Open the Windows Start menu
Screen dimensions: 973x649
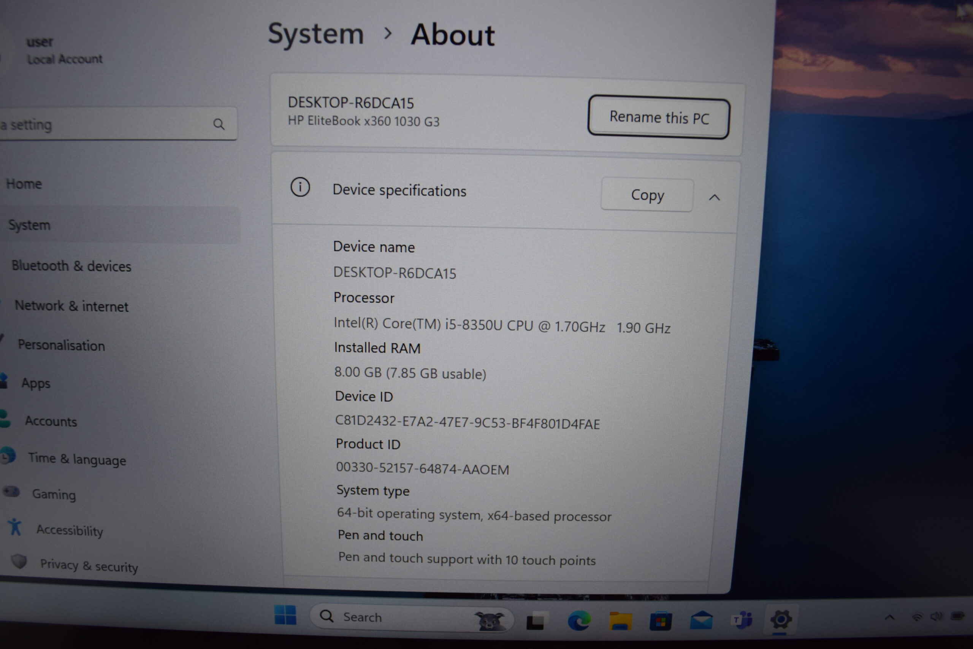click(x=285, y=615)
